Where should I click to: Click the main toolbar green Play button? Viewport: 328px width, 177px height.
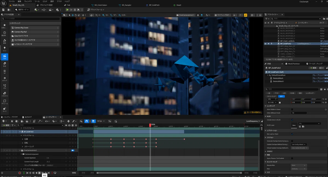click(68, 10)
